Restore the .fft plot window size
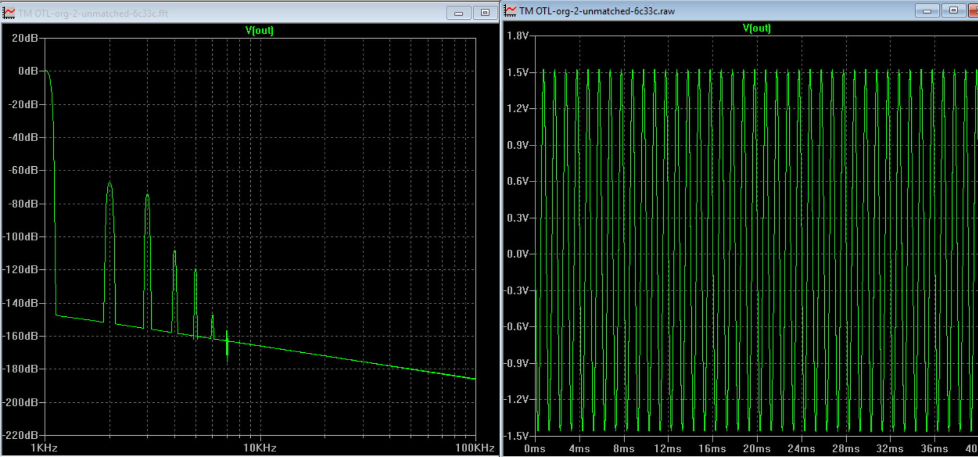 coord(485,13)
